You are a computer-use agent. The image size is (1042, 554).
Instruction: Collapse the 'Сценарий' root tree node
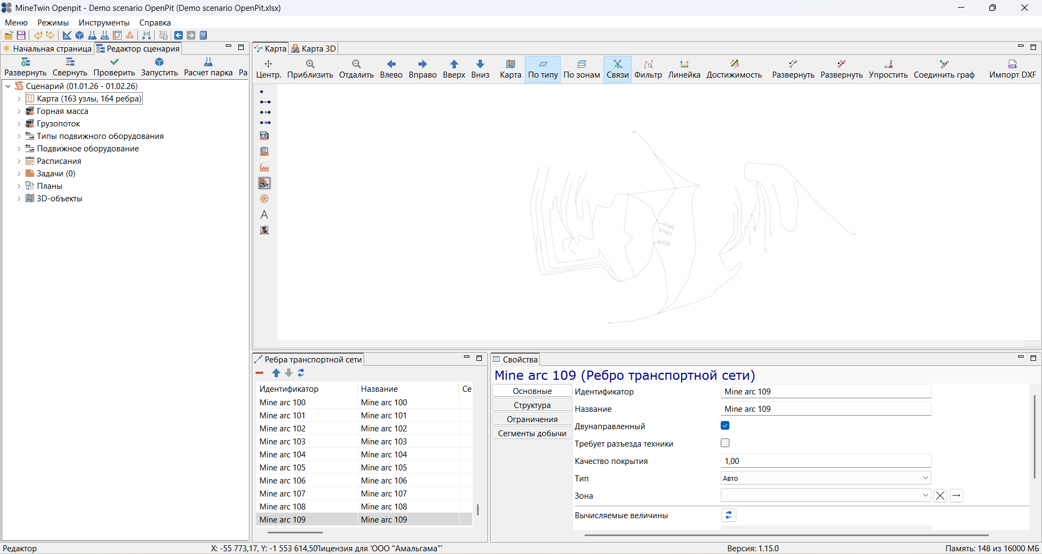point(8,86)
